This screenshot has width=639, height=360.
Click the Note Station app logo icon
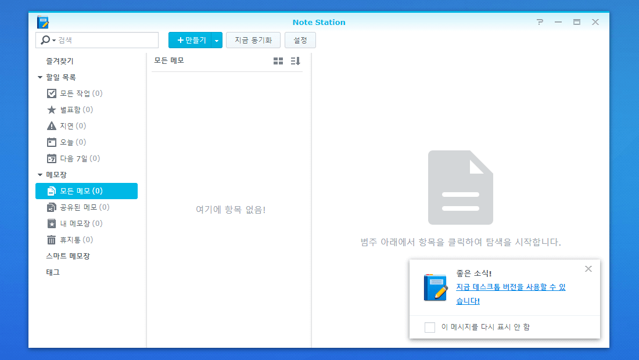[x=43, y=22]
